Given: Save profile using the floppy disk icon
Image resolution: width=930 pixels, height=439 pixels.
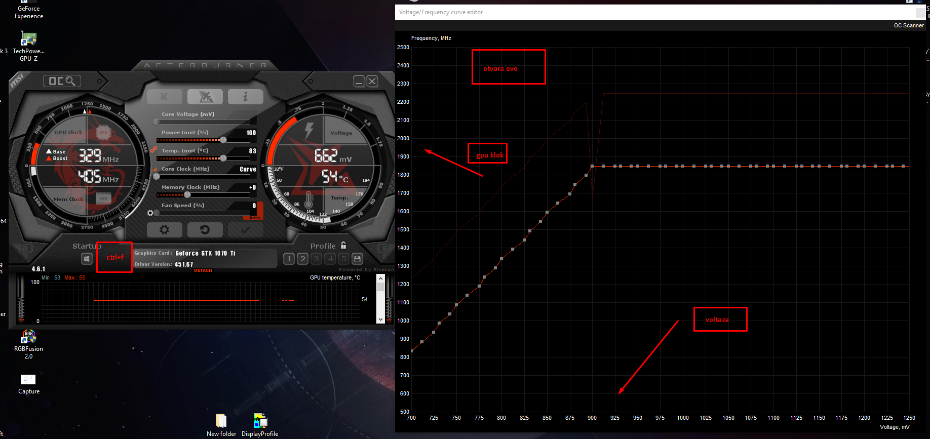Looking at the screenshot, I should coord(357,259).
